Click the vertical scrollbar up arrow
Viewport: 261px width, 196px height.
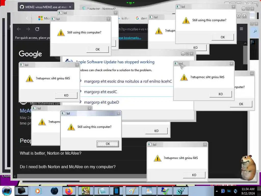pos(245,43)
